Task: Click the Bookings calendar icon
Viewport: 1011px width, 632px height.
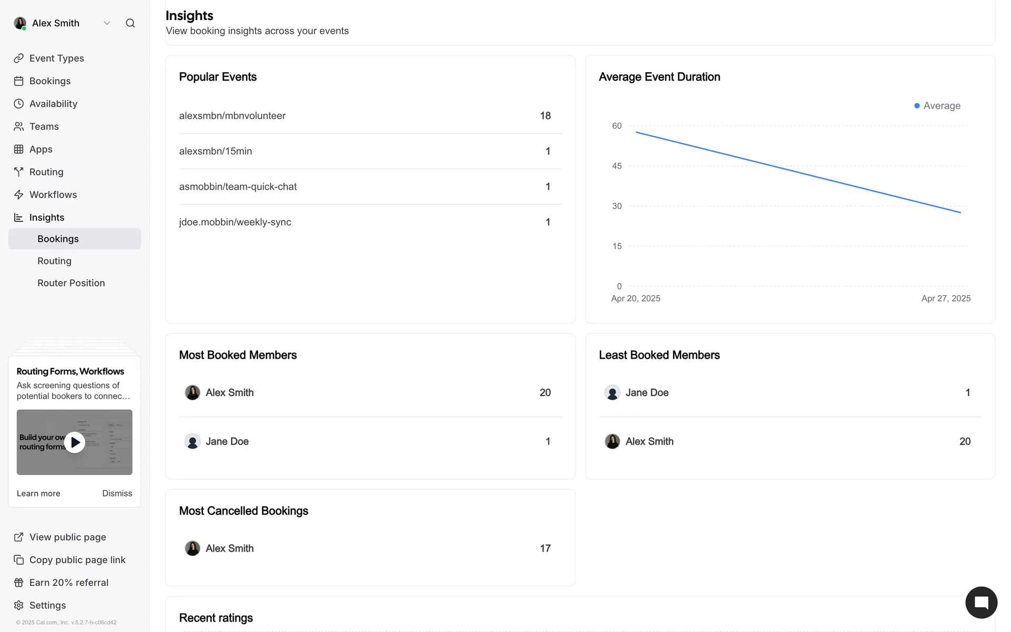Action: click(x=19, y=81)
